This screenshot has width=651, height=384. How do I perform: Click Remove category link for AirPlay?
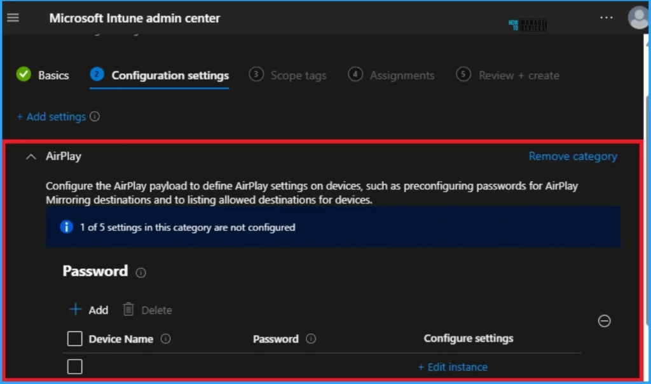point(573,156)
